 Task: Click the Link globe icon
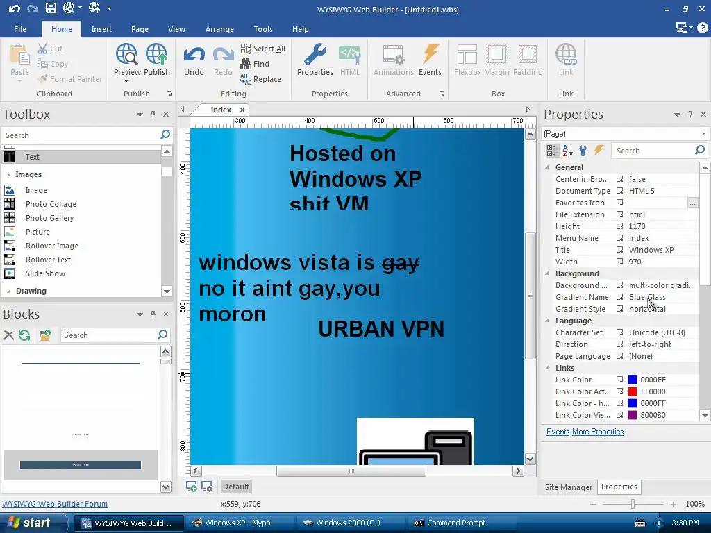[566, 55]
